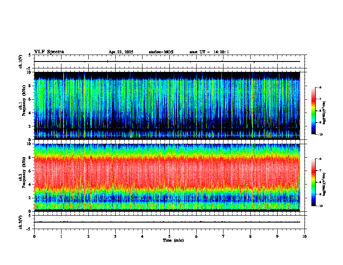
Task: Click the "5" tick on the ch.3(V) axis
Action: (29, 216)
